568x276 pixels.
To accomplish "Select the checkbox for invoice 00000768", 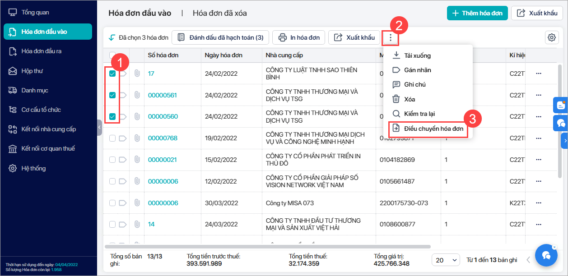I will click(x=112, y=138).
